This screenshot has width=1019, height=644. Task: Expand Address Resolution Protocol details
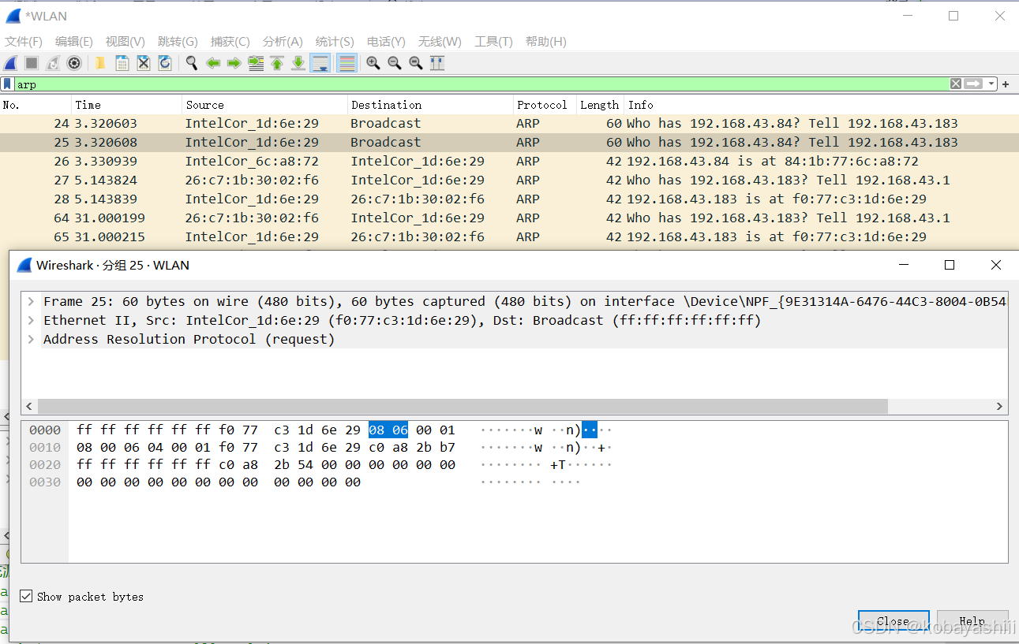pos(30,339)
